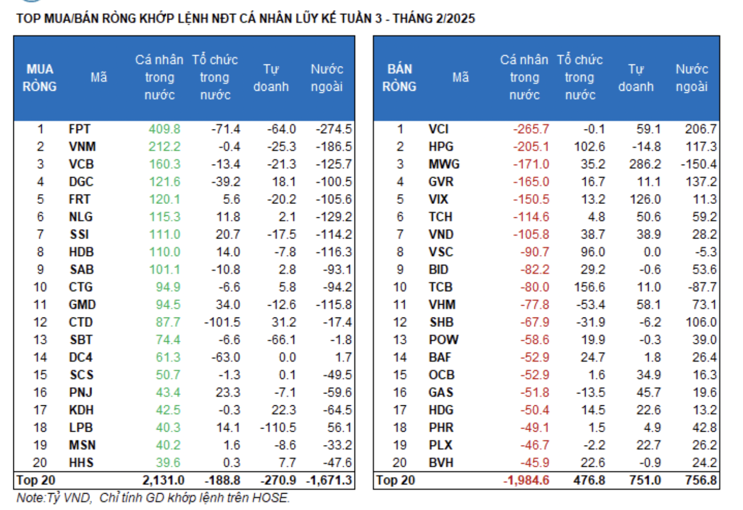Click the buy table total 2,131.0

(163, 480)
